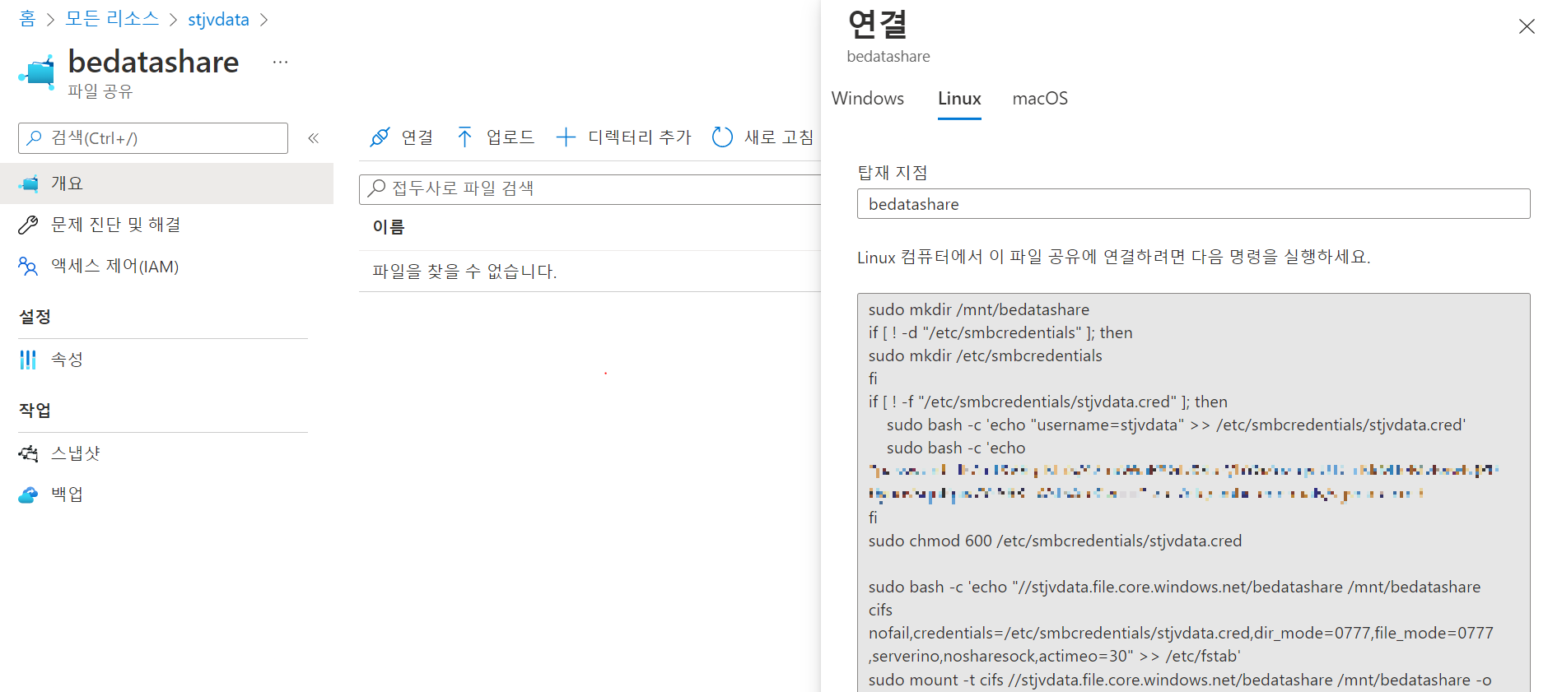Collapse the sidebar with the double-chevron
Viewport: 1548px width, 692px height.
coord(313,138)
